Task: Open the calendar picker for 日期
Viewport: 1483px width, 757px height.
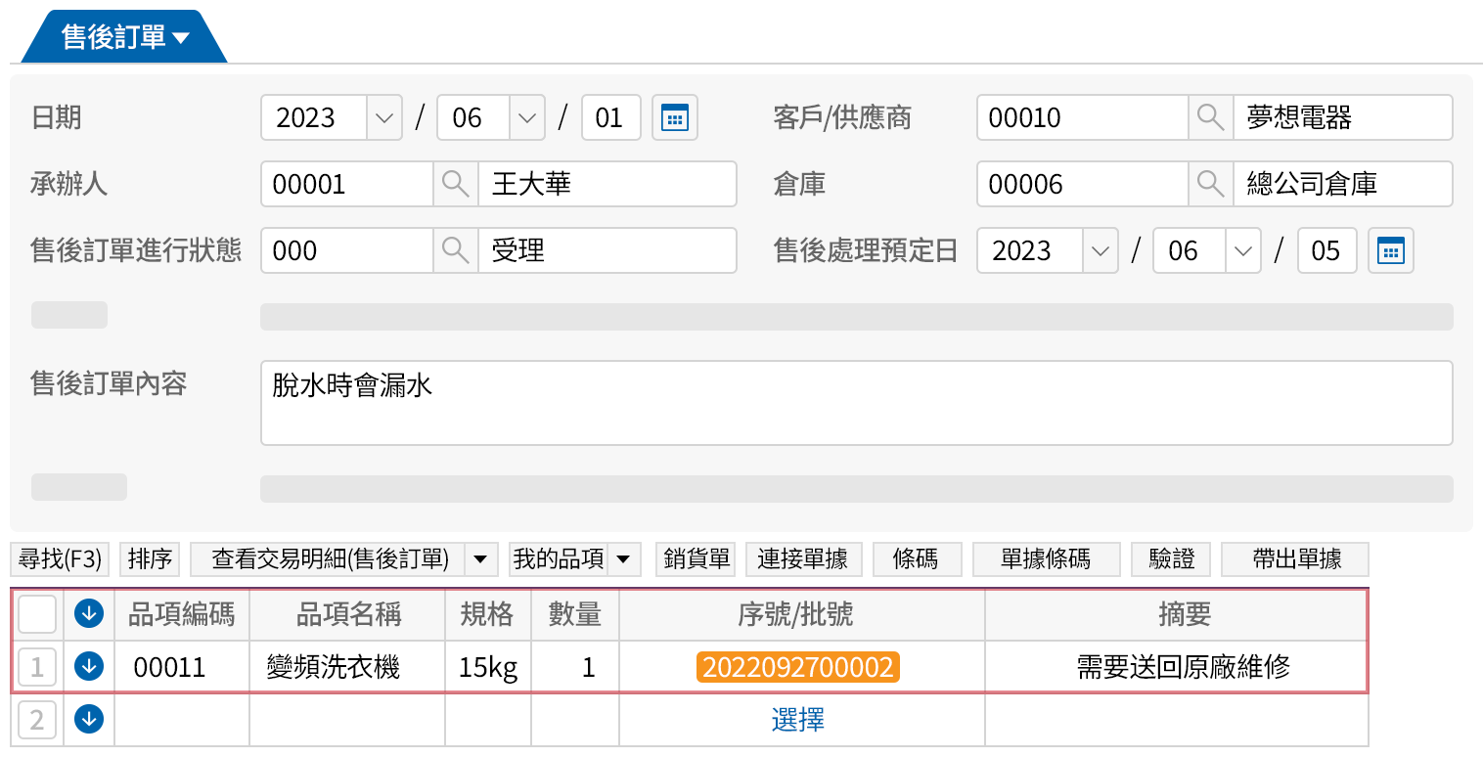Action: [673, 118]
